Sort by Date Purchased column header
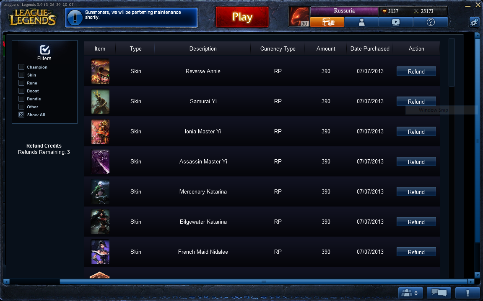This screenshot has height=301, width=483. click(x=370, y=48)
